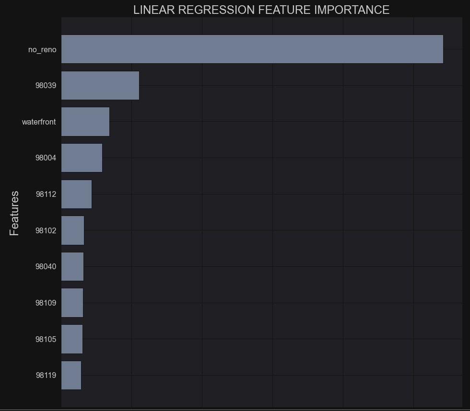
Task: Click the Features y-axis label
Action: coord(14,213)
